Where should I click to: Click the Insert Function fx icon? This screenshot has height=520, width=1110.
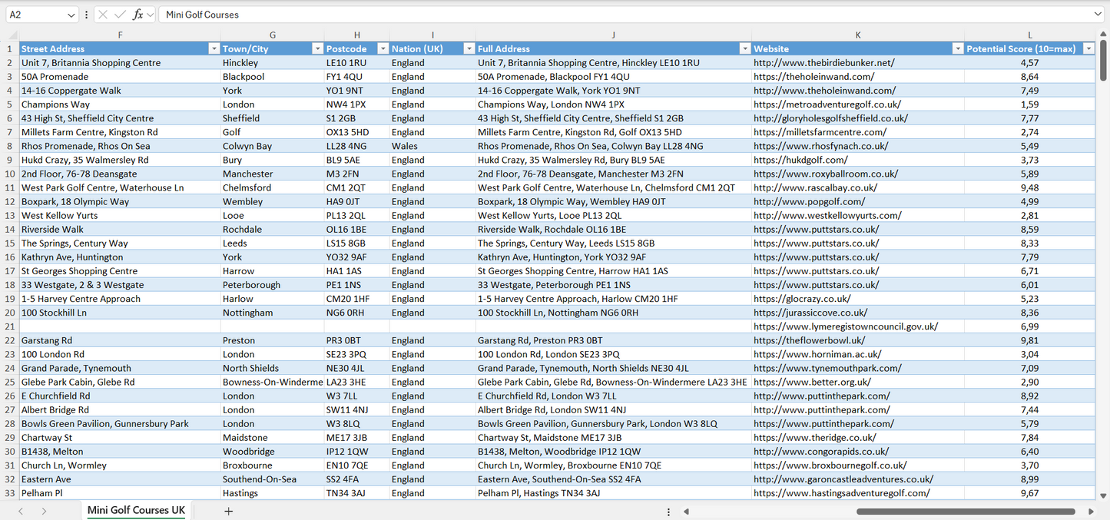coord(138,15)
